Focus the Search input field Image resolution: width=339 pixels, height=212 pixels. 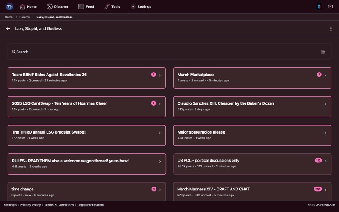[x=169, y=52]
